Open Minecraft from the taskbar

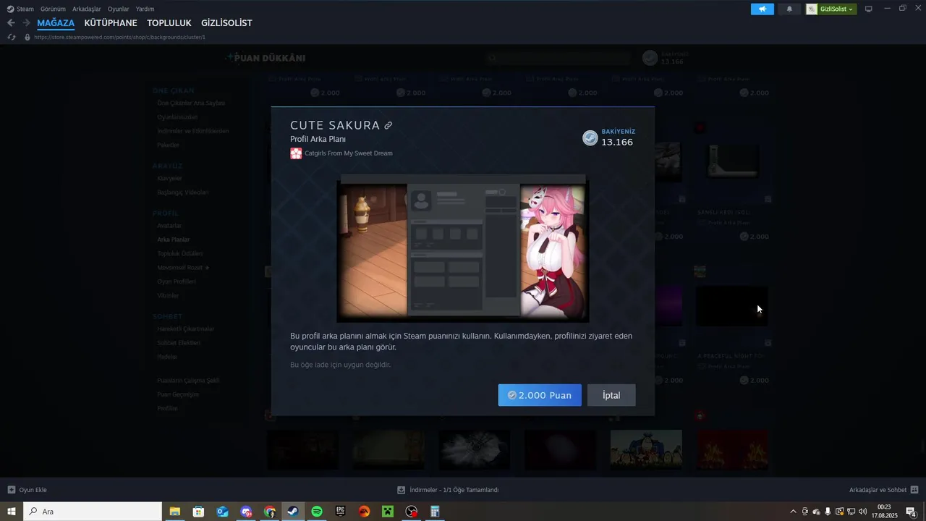click(388, 512)
